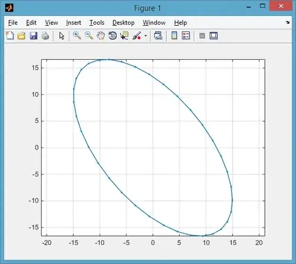Viewport: 296px width, 264px height.
Task: Toggle the Data Cursor tool
Action: pyautogui.click(x=124, y=36)
